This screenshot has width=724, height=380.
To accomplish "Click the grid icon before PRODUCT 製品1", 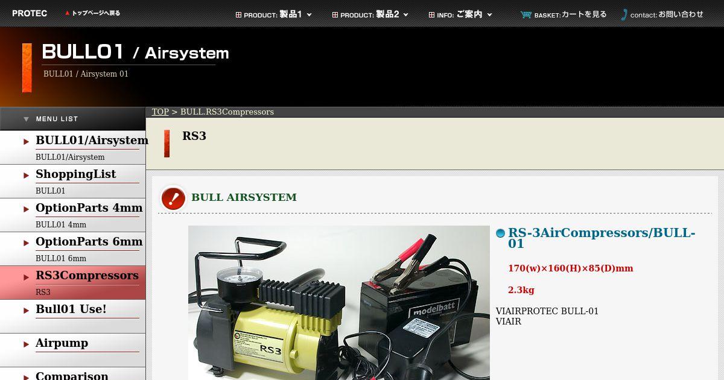I will (x=238, y=15).
